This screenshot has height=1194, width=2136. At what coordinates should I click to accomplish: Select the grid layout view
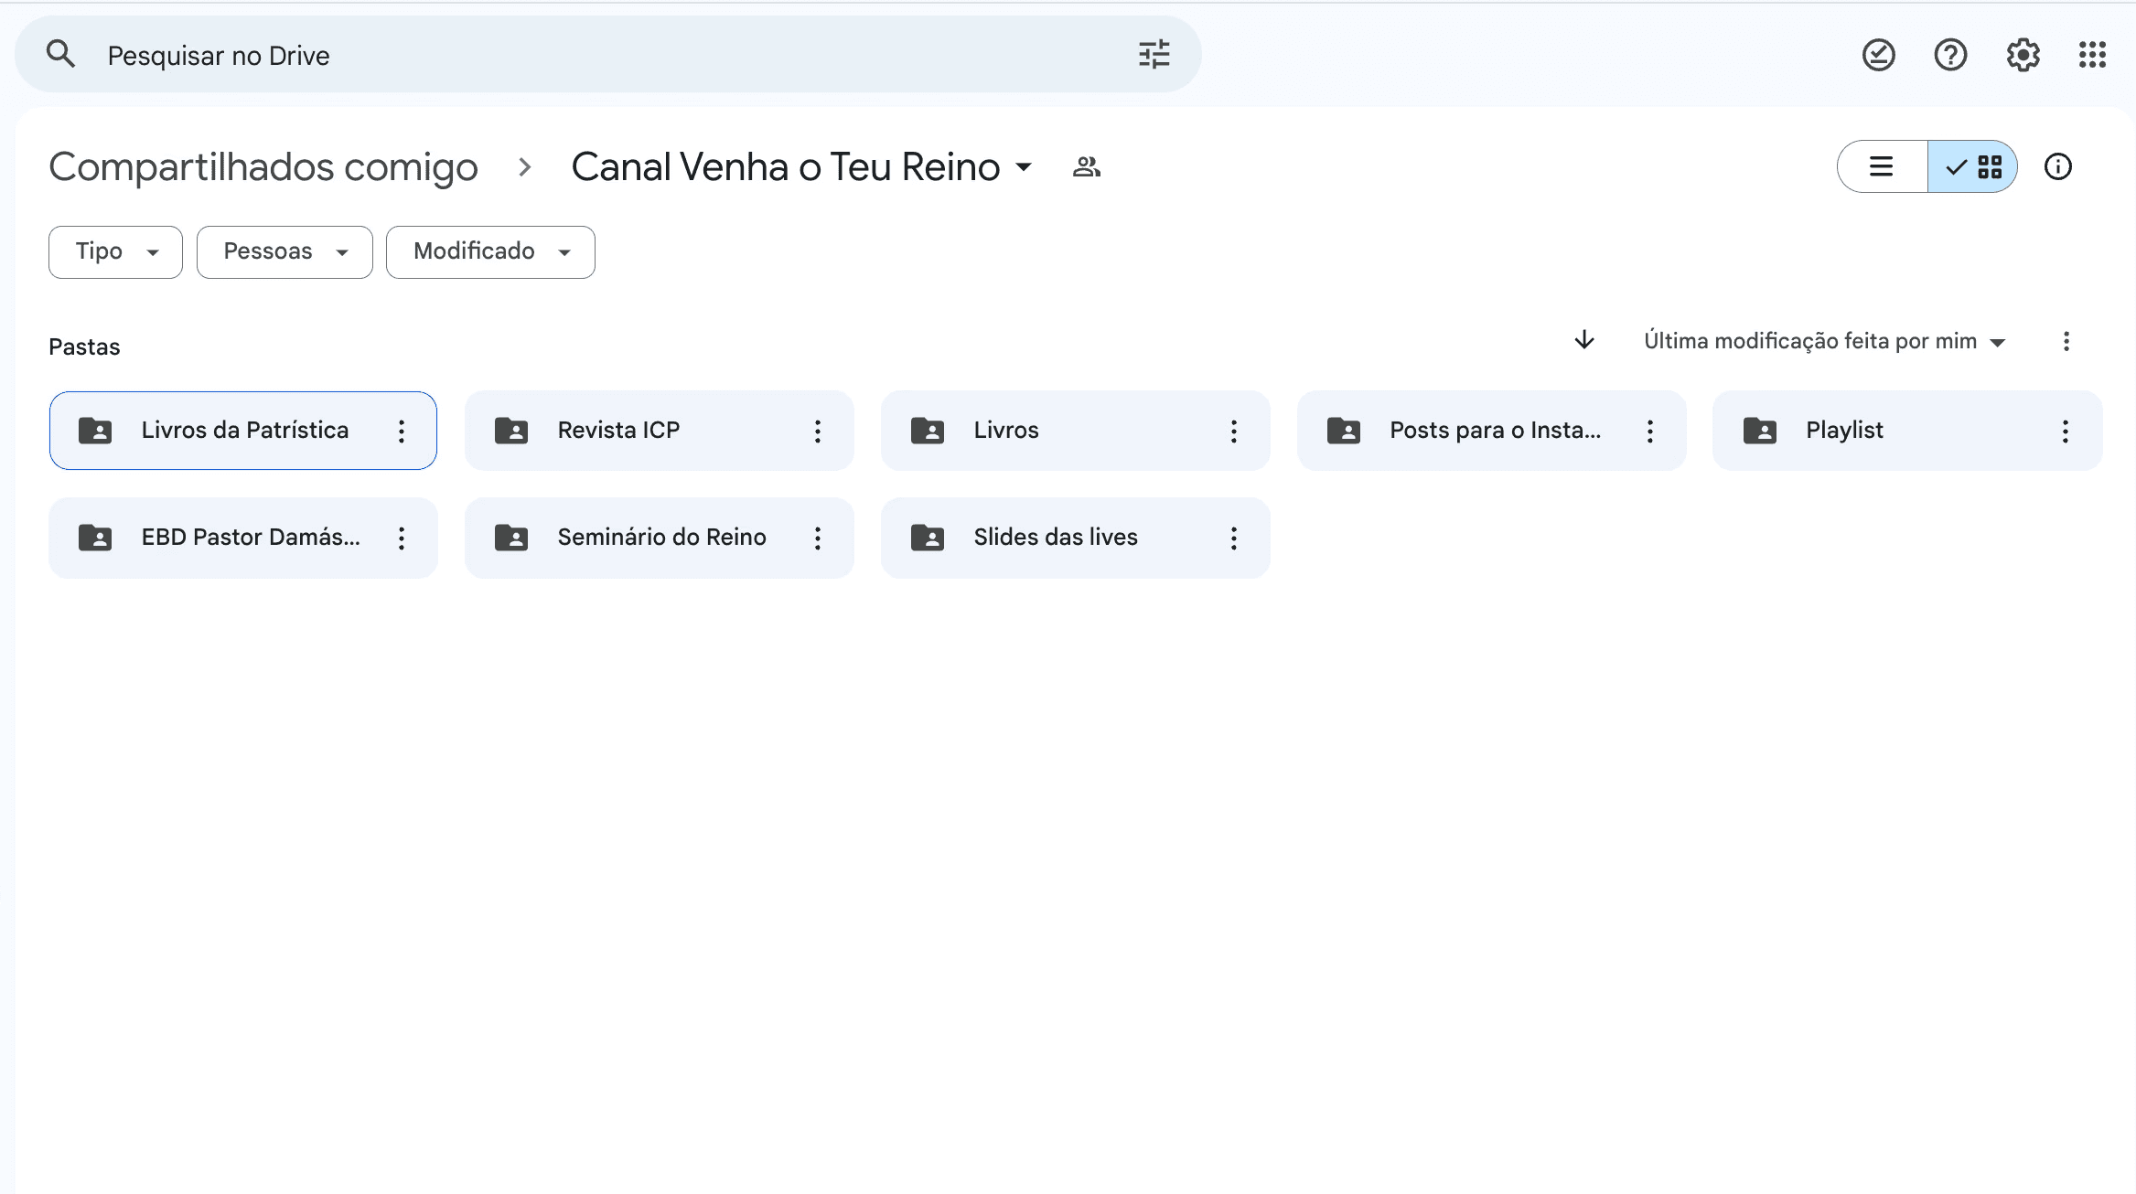(1973, 167)
